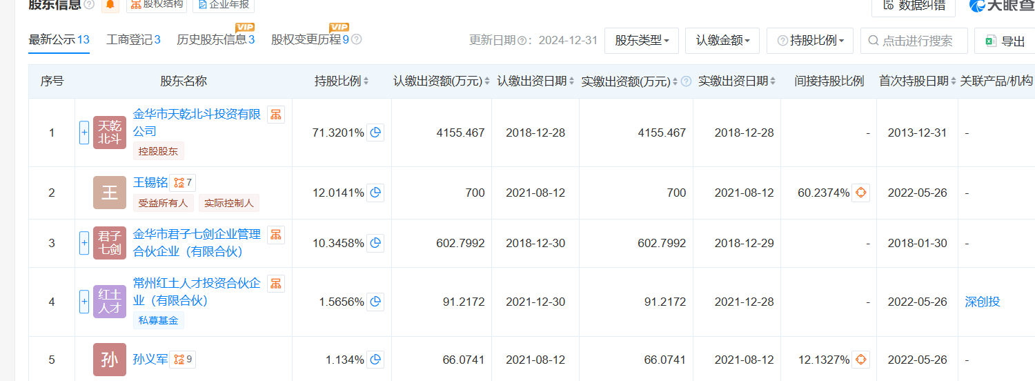The height and width of the screenshot is (381, 1035).
Task: Click equity structure icon for 常州红土人才投资合伙企业
Action: tap(276, 284)
